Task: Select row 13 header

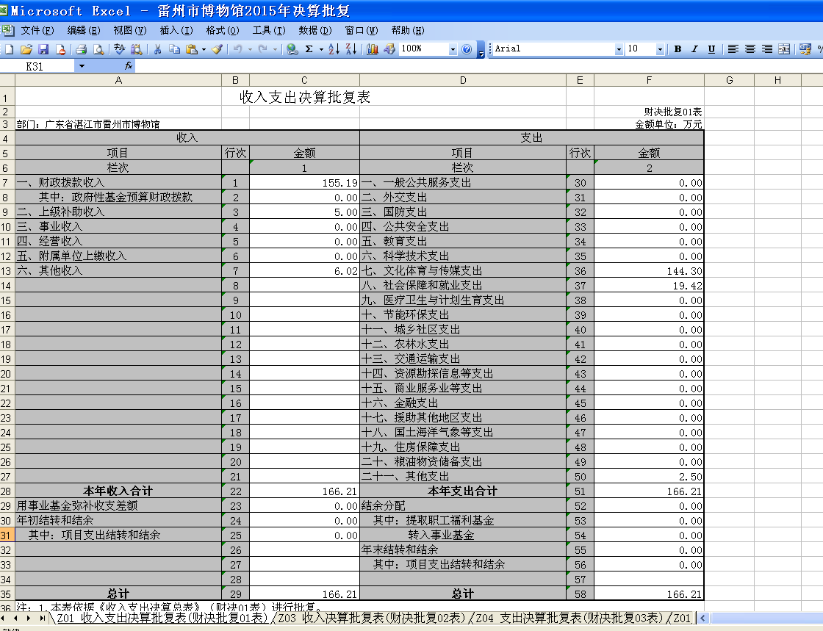Action: pos(7,270)
